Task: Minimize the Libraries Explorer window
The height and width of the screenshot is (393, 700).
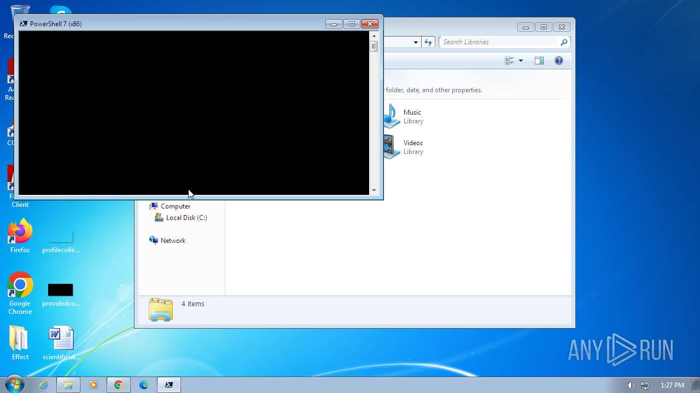Action: pos(526,27)
